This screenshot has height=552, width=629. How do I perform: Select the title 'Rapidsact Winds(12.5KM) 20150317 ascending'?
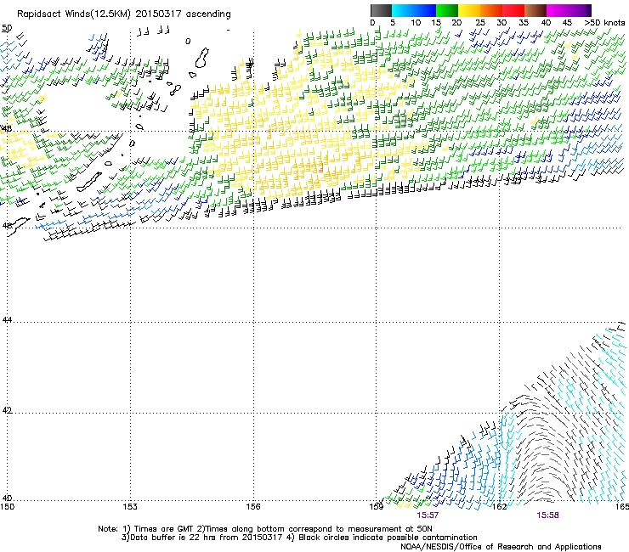124,14
